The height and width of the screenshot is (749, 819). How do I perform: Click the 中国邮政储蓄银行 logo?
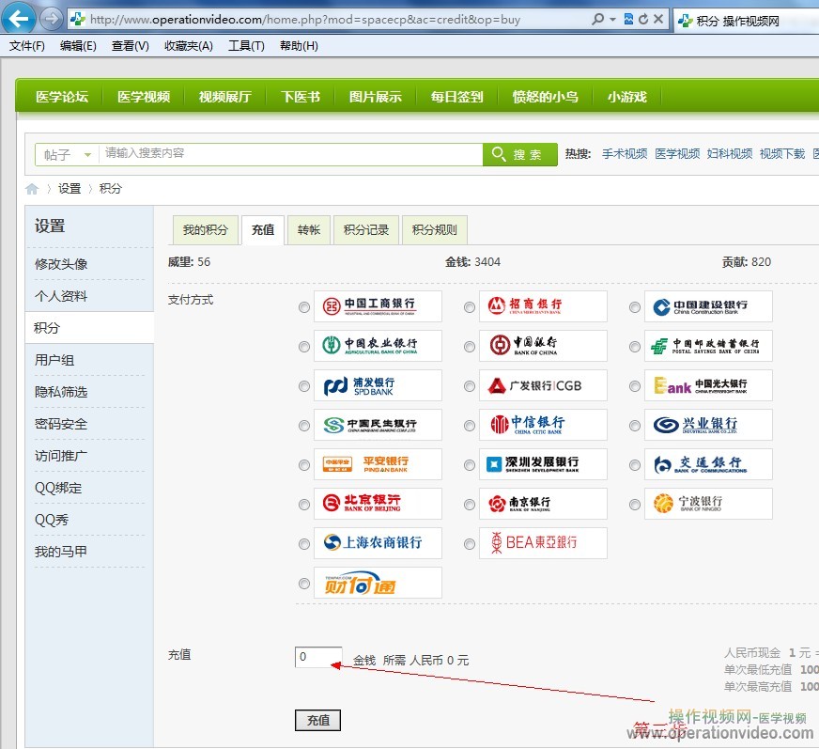(708, 346)
